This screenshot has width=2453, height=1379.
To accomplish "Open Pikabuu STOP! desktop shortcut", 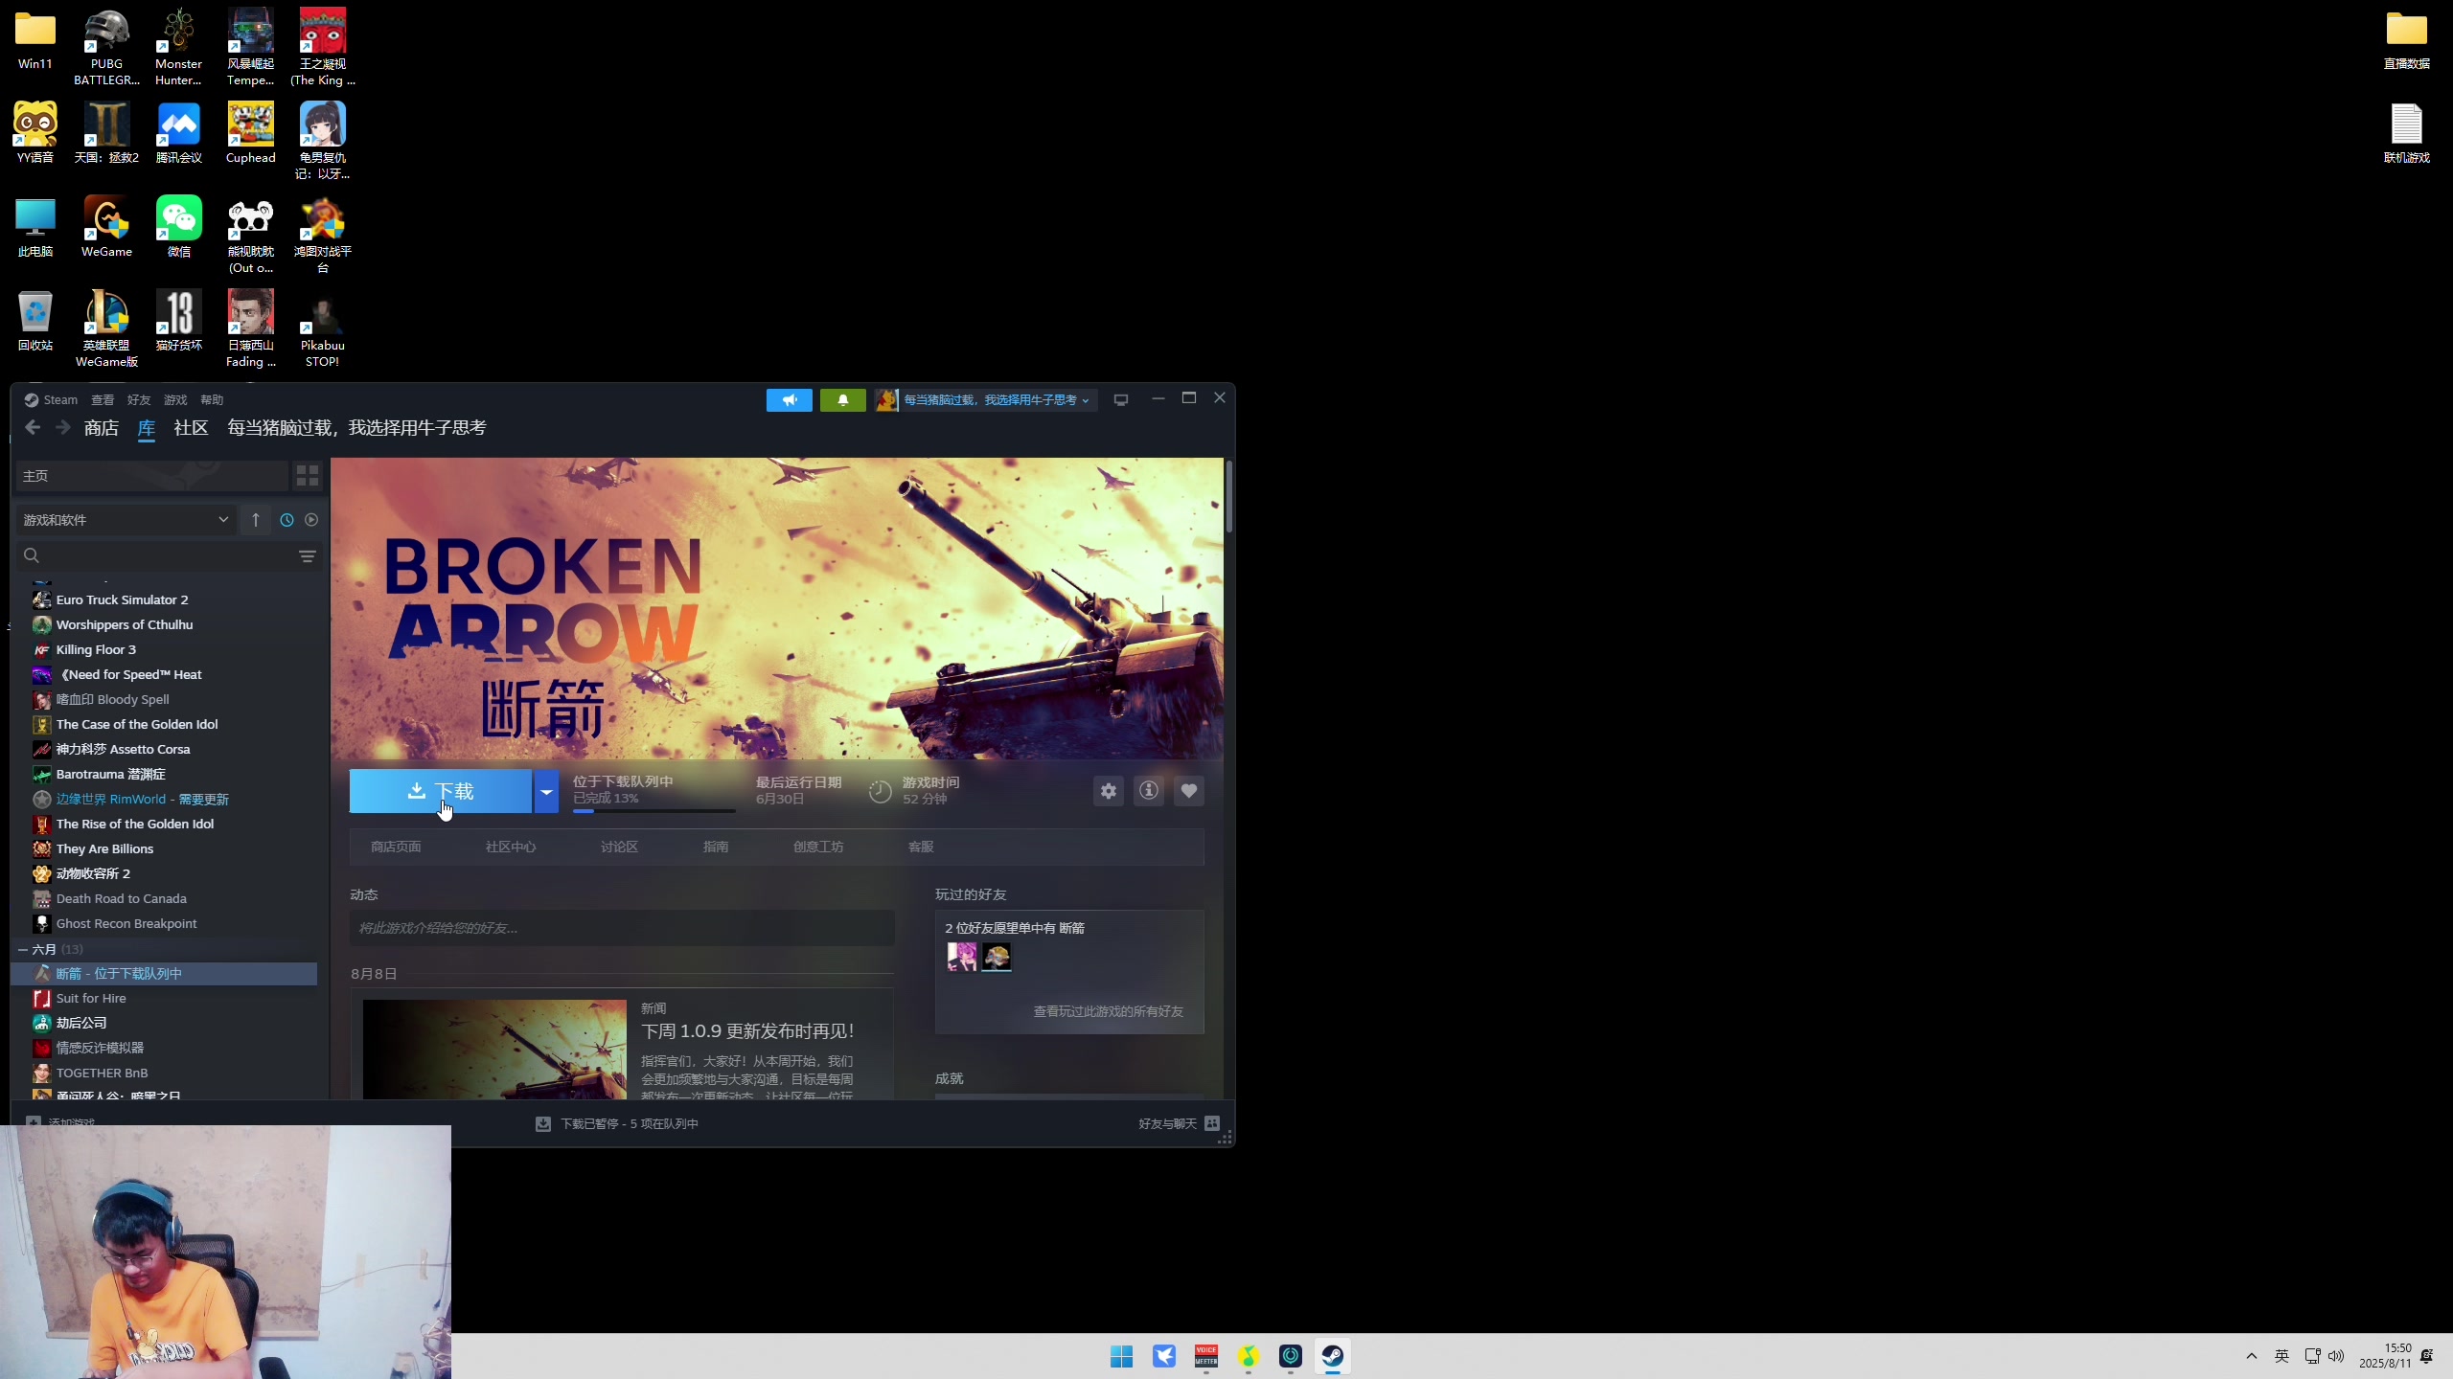I will 322,330.
